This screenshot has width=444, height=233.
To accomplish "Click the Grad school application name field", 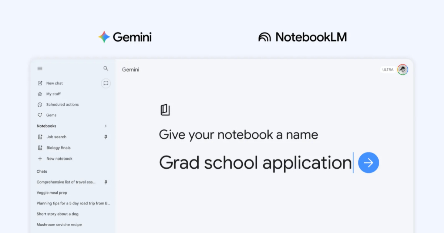I will [255, 162].
